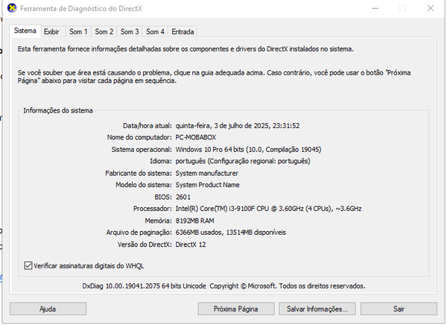Open the Entrada tab
The image size is (447, 325).
click(183, 31)
